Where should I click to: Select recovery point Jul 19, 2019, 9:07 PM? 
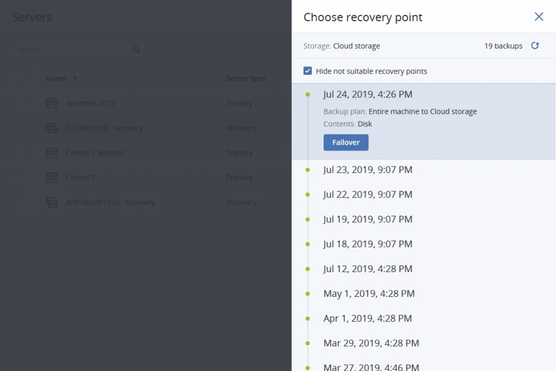(368, 219)
